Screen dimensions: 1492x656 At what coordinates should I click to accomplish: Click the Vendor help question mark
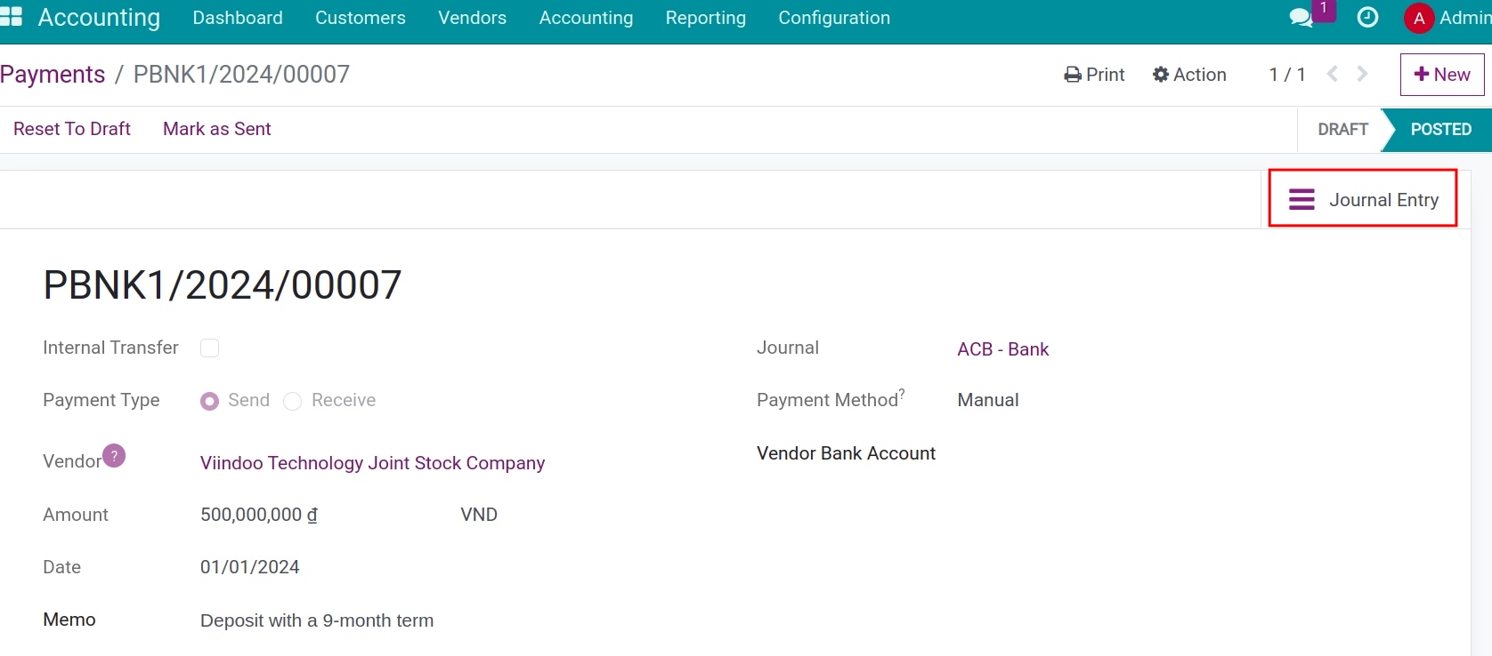(114, 455)
